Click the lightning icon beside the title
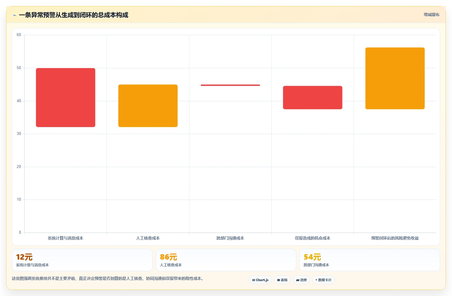Image resolution: width=452 pixels, height=296 pixels. (x=14, y=15)
